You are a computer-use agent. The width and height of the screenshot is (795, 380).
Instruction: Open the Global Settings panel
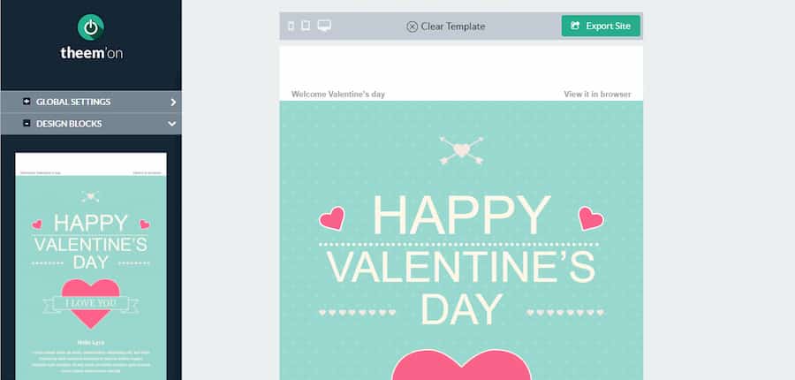pyautogui.click(x=91, y=102)
